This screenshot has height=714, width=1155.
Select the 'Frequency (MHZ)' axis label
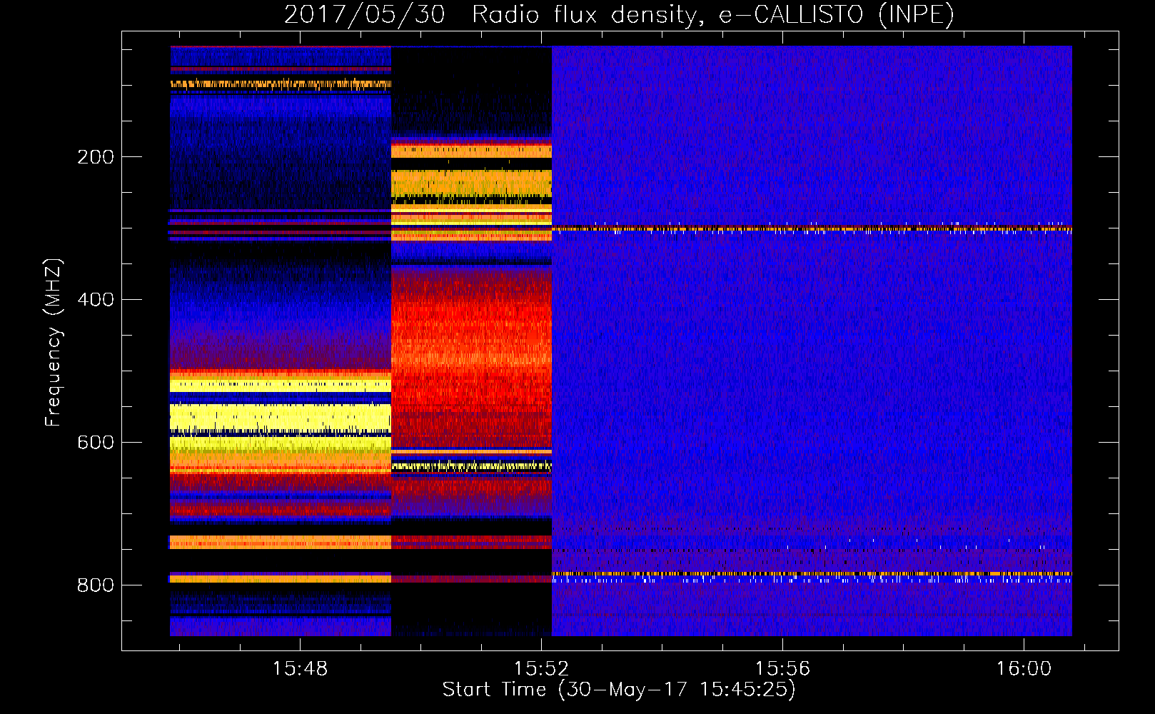pos(54,343)
